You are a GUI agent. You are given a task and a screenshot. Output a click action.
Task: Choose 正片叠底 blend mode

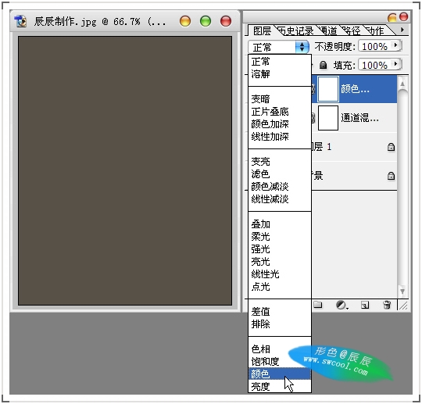click(279, 111)
